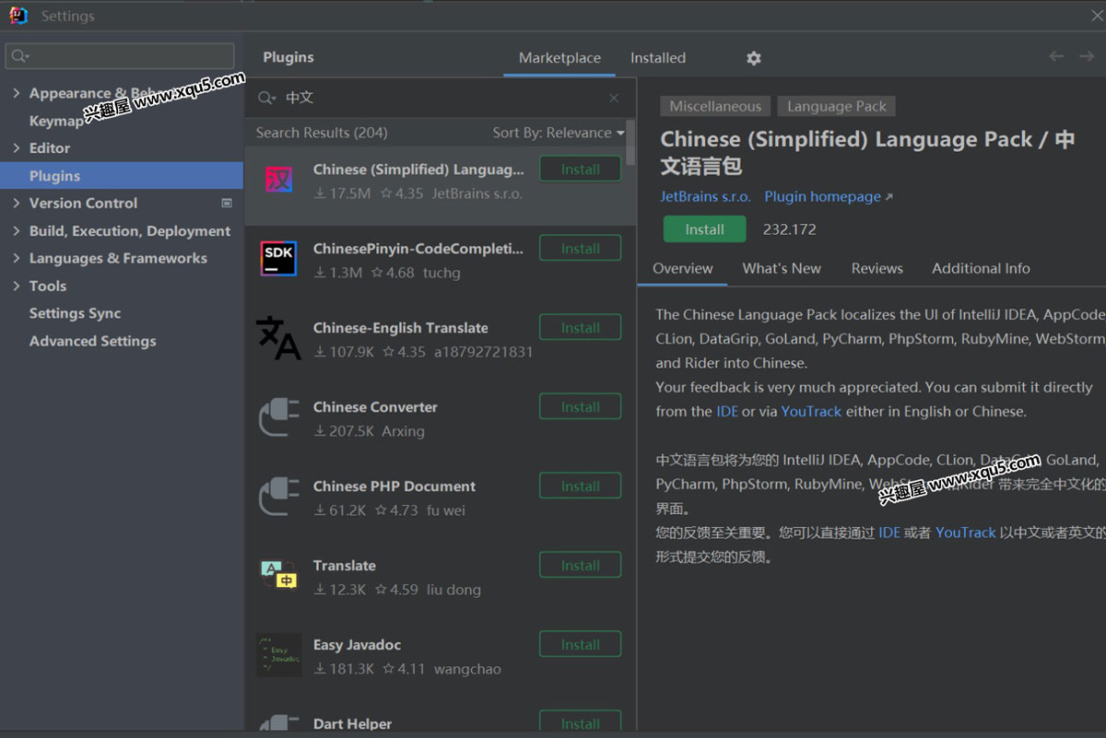Focus the plugin search field with 中文
The width and height of the screenshot is (1106, 738).
click(441, 98)
